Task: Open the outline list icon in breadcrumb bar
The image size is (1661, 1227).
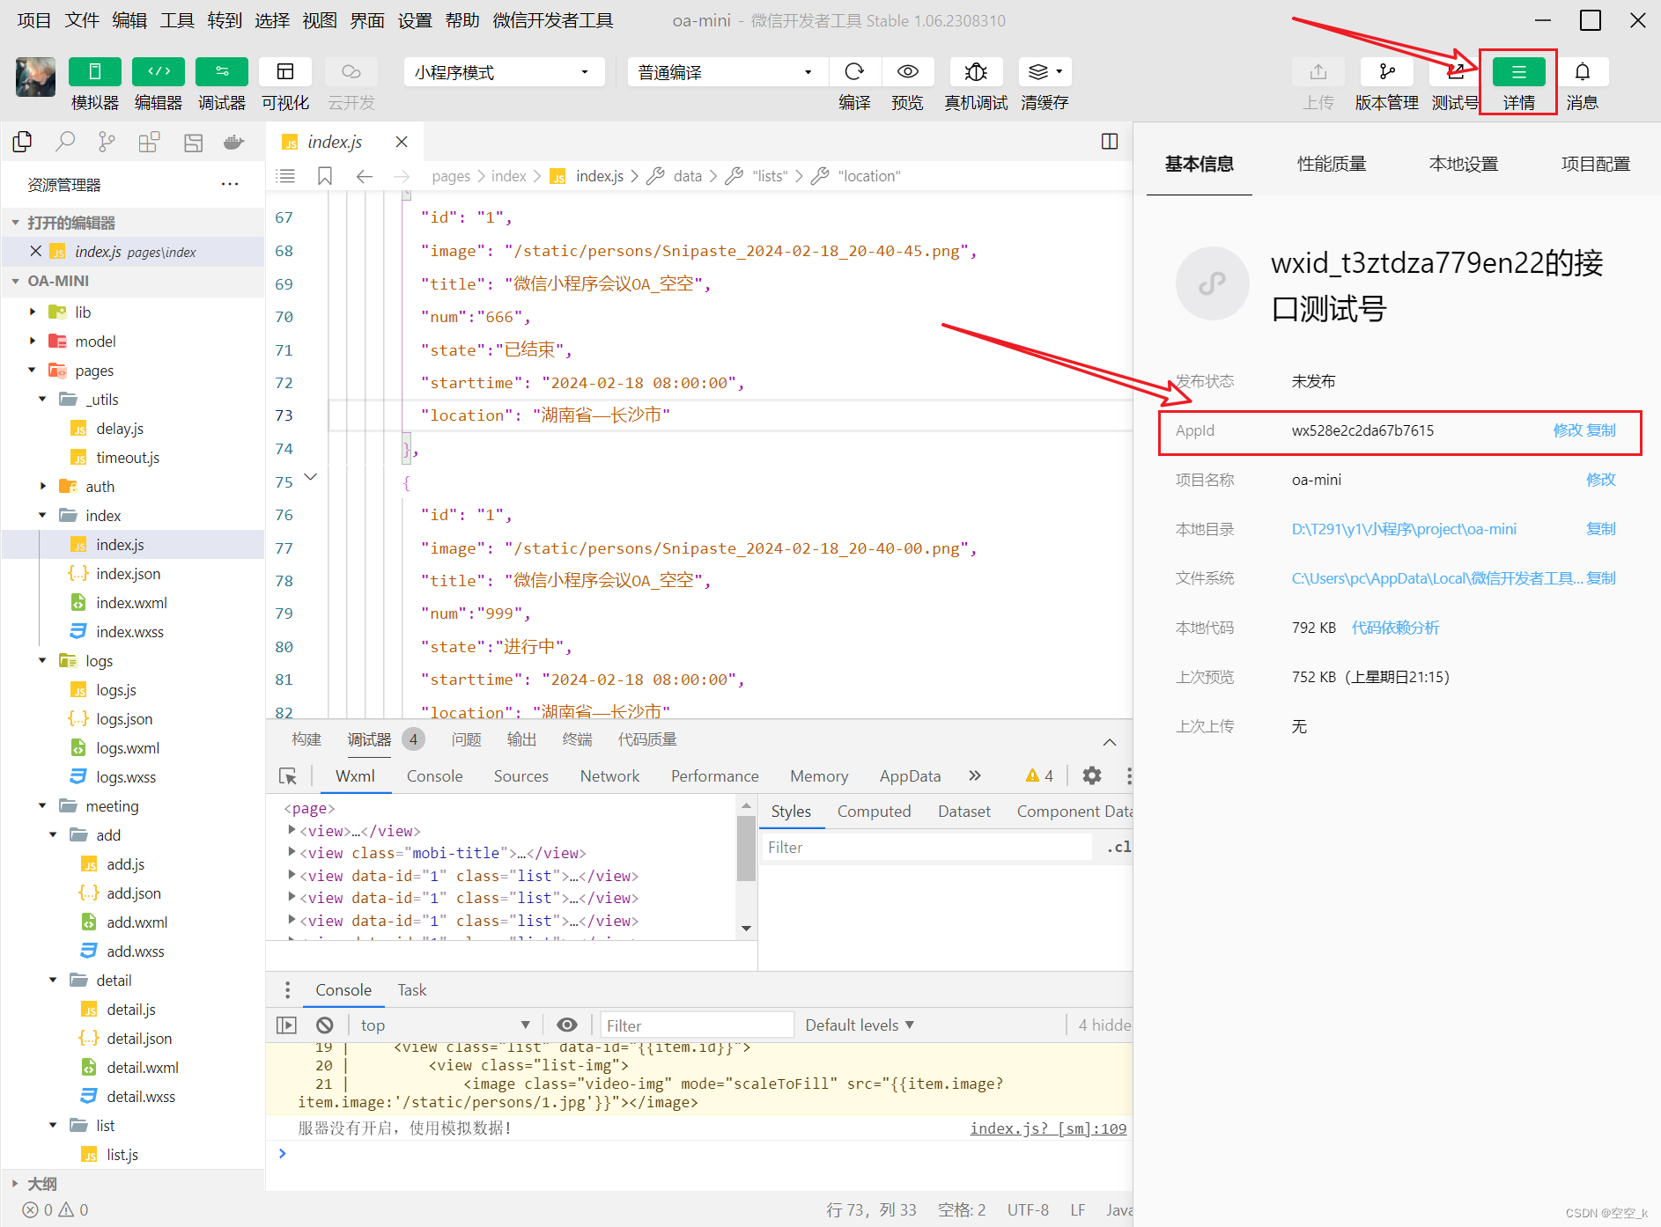Action: [285, 176]
